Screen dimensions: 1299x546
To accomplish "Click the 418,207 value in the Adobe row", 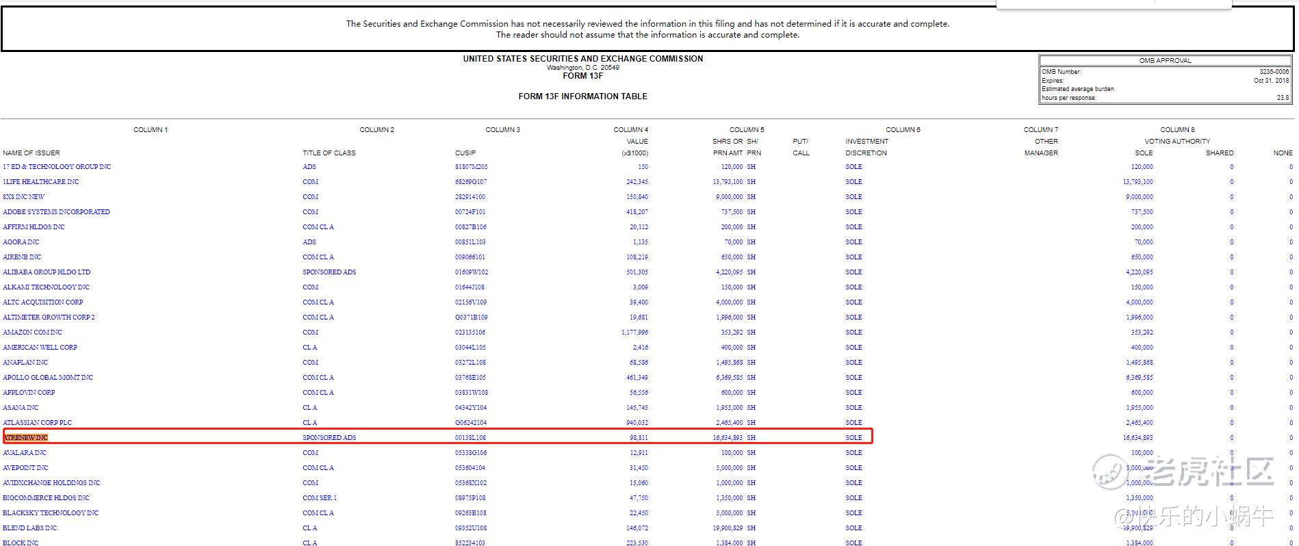I will (x=637, y=212).
